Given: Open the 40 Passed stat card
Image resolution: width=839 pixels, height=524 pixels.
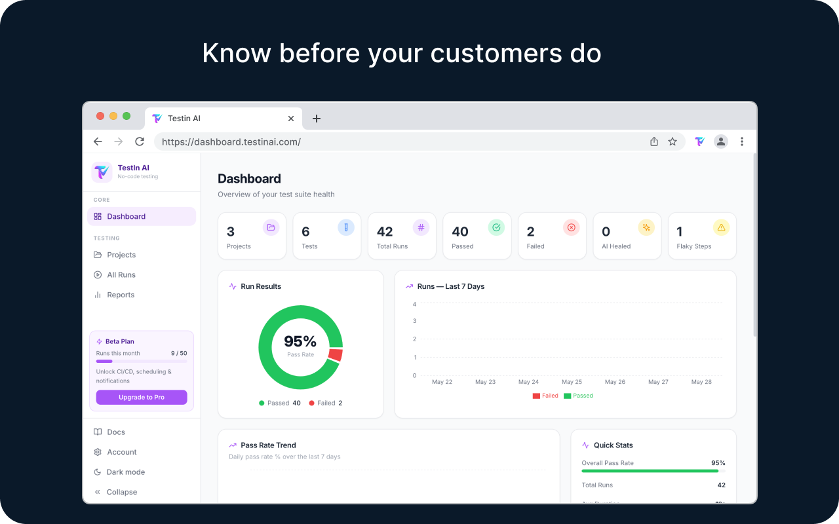Looking at the screenshot, I should pyautogui.click(x=477, y=236).
